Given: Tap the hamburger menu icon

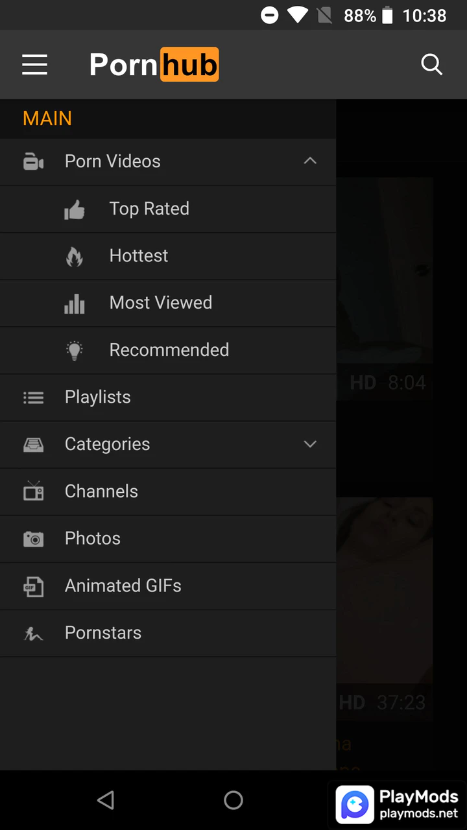Looking at the screenshot, I should pyautogui.click(x=35, y=65).
